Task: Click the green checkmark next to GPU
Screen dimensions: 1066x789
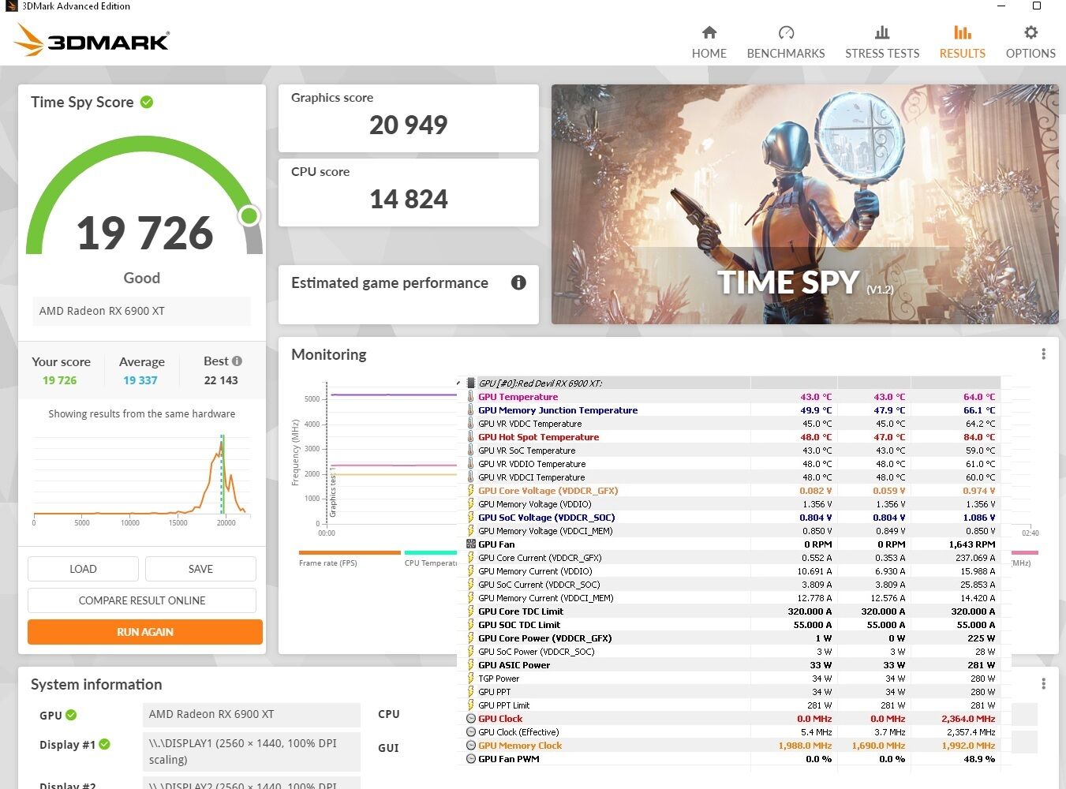Action: (x=71, y=715)
